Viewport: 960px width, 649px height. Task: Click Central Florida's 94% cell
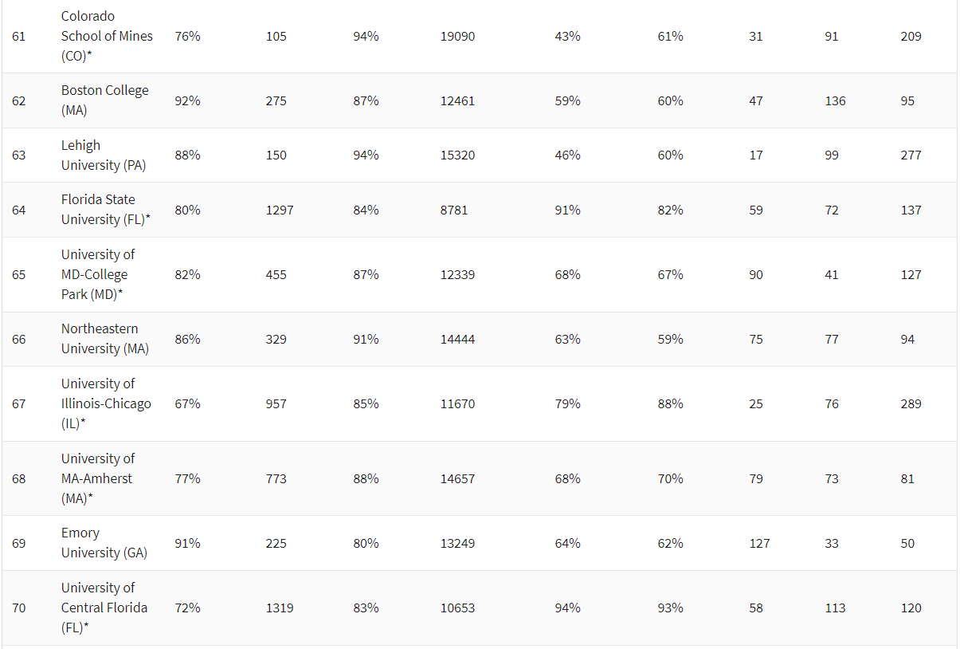click(x=567, y=608)
